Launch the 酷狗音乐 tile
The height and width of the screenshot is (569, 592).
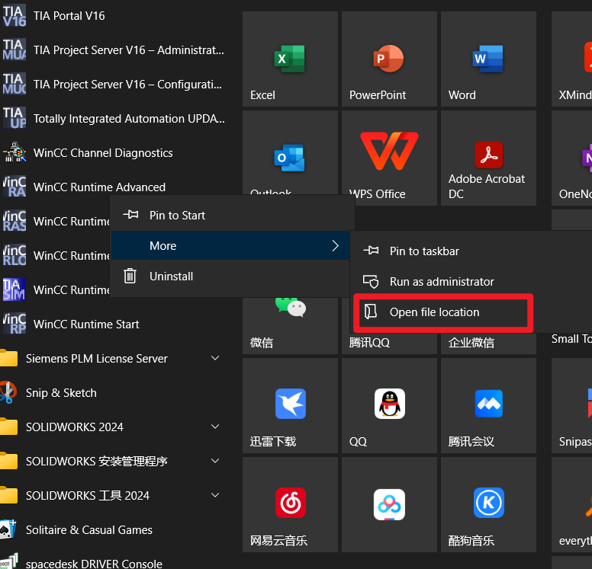tap(488, 504)
